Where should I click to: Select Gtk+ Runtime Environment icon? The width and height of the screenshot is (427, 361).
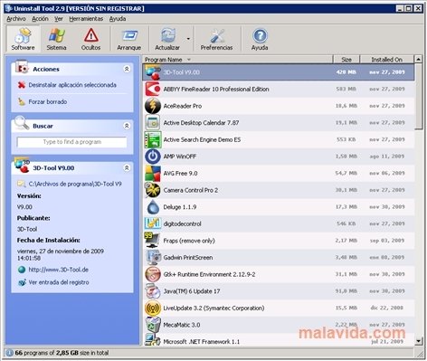tap(153, 274)
